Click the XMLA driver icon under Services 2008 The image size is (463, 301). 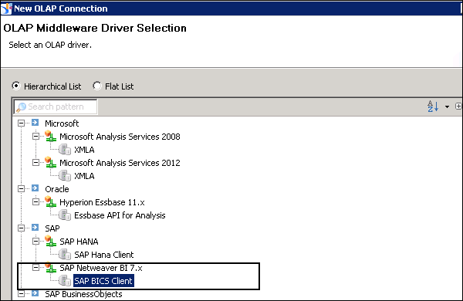[x=65, y=150]
